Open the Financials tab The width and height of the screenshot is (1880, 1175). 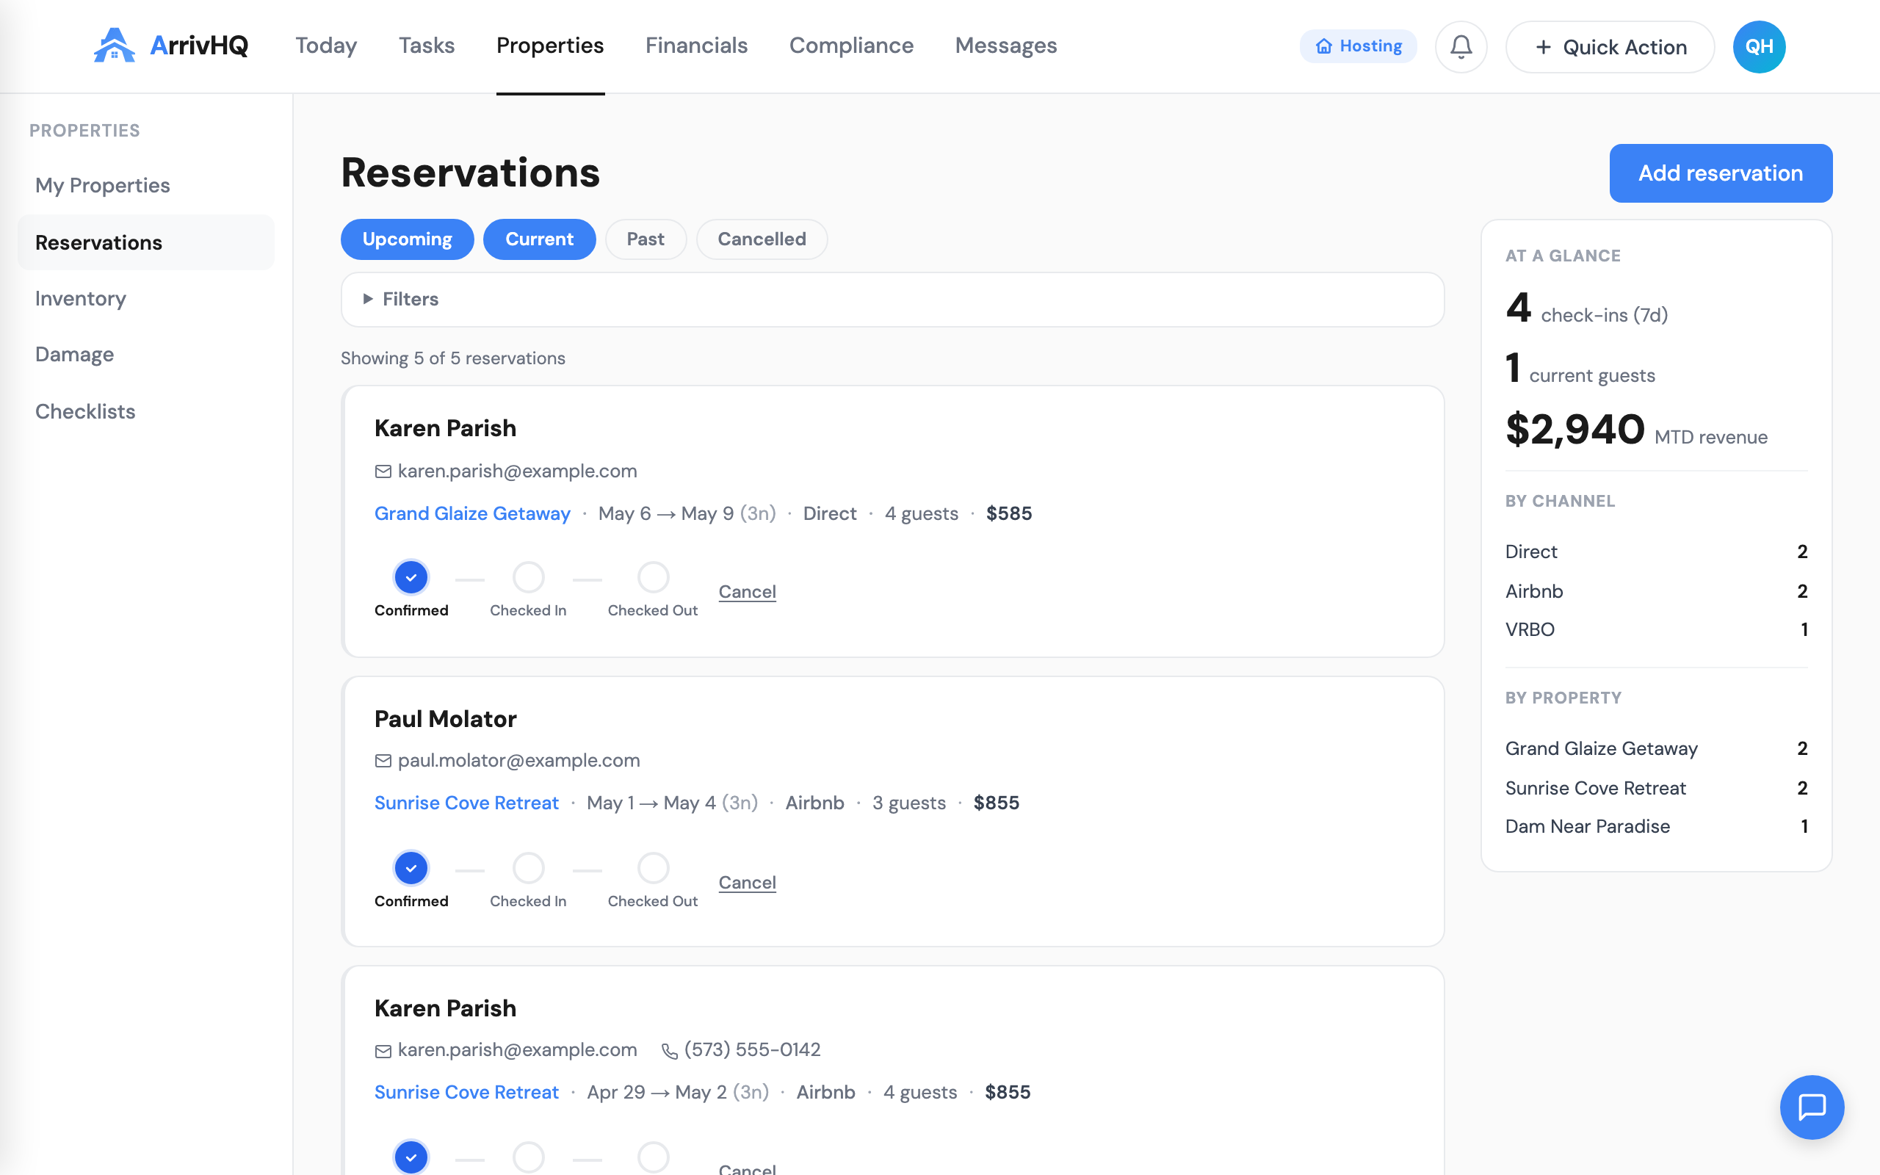click(696, 45)
